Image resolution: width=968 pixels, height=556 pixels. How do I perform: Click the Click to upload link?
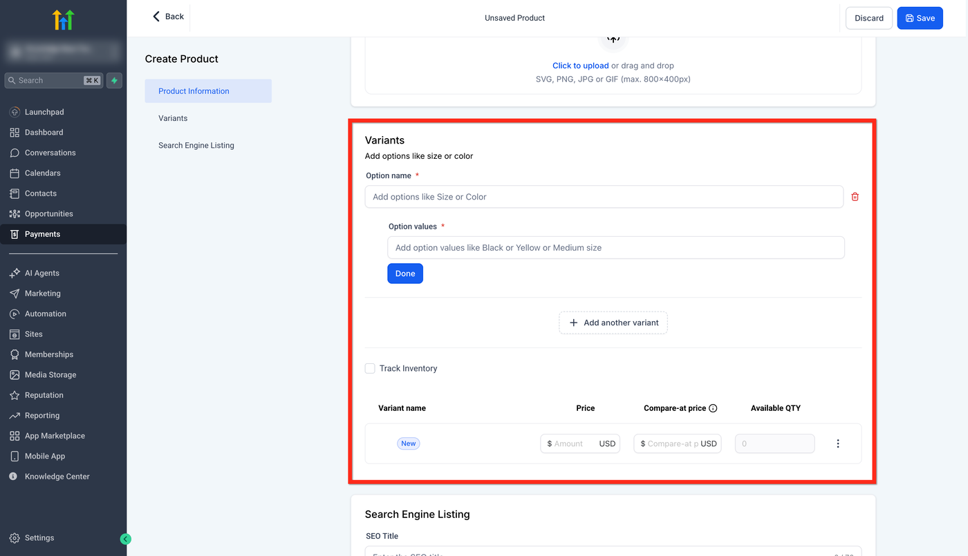pos(580,66)
